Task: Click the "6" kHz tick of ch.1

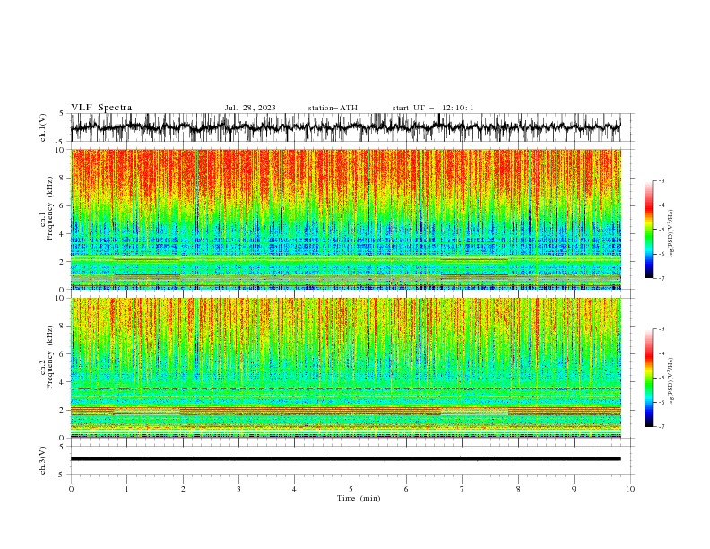Action: [x=62, y=206]
